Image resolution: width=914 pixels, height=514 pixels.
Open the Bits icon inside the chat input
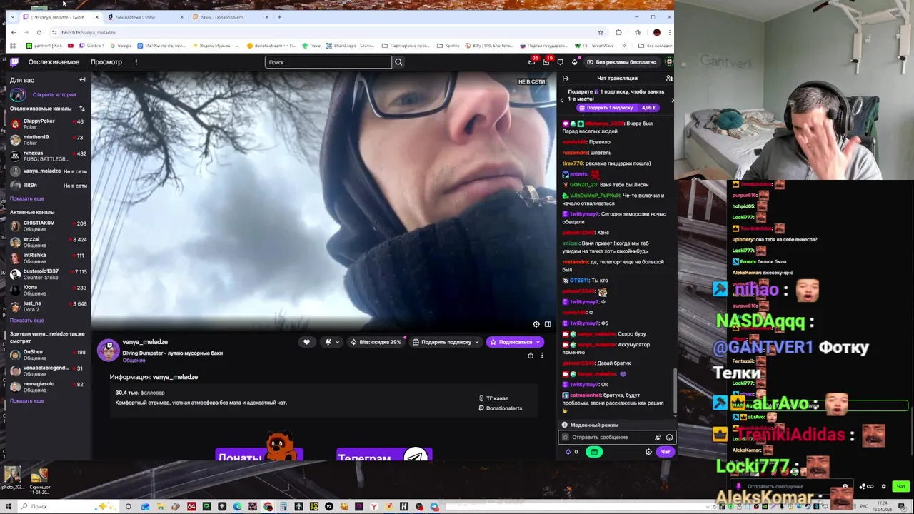658,438
